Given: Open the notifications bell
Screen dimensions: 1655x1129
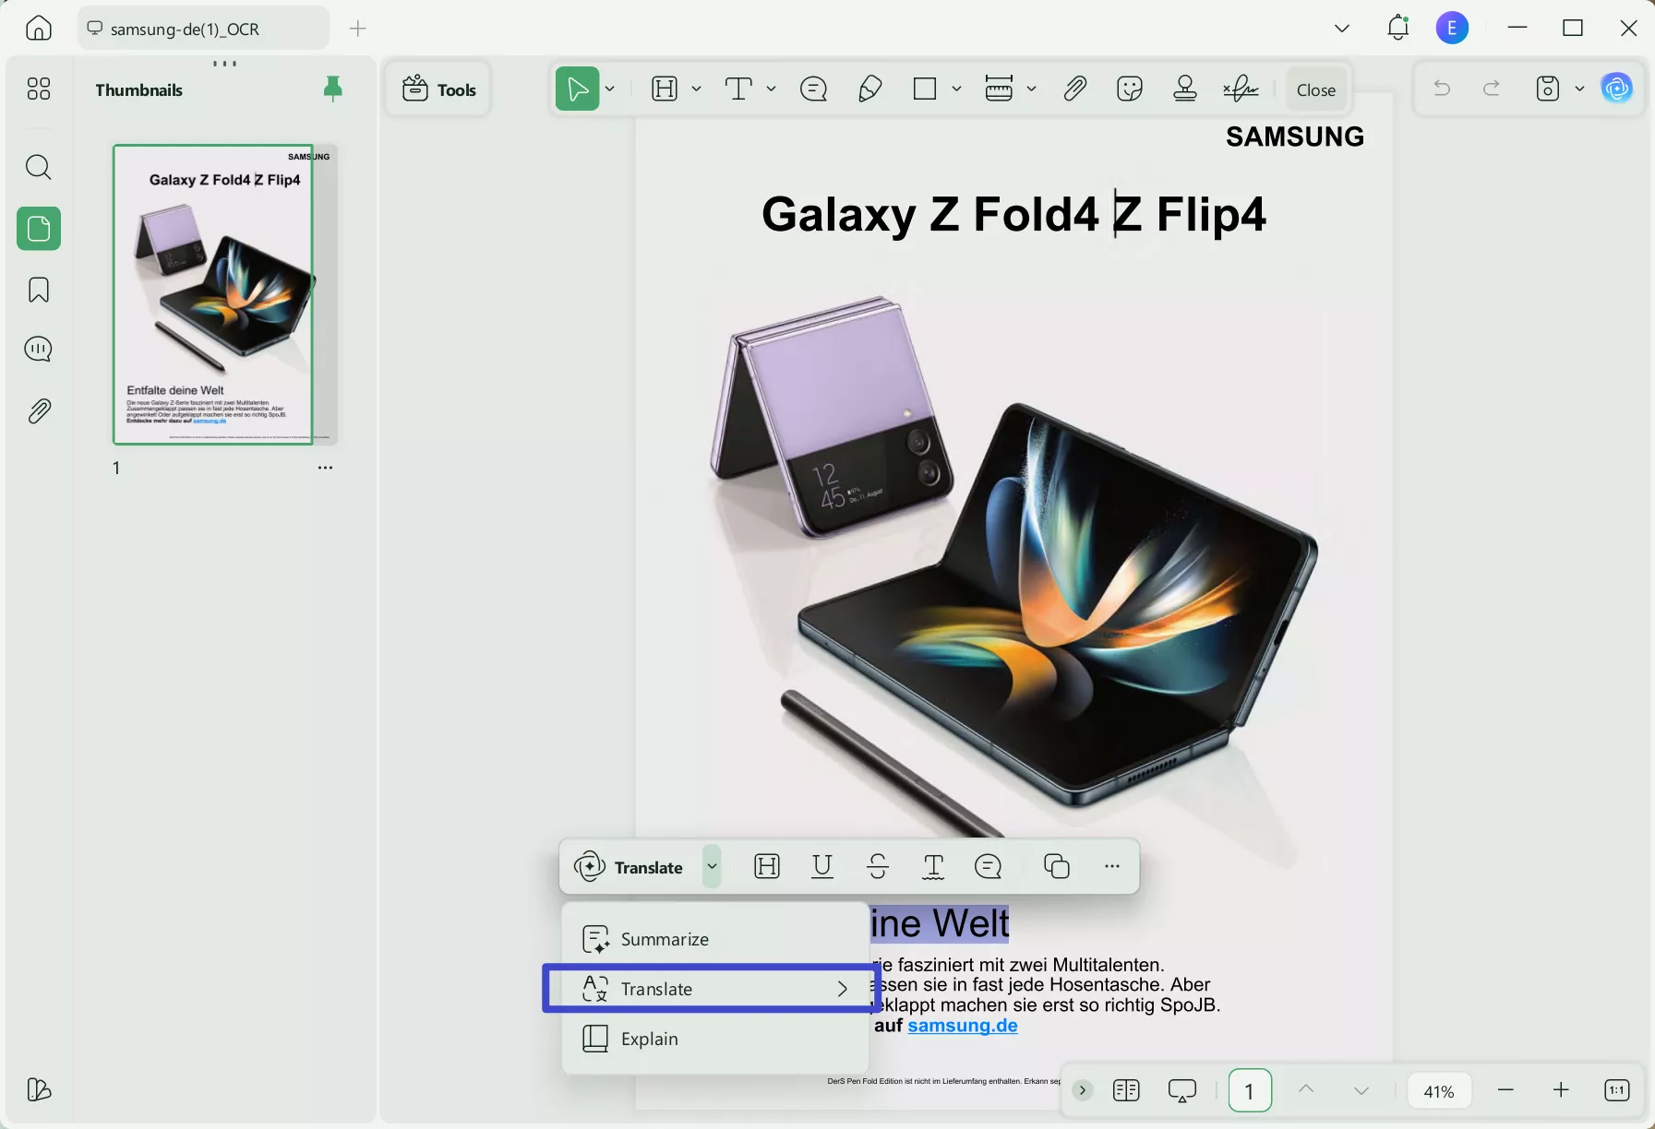Looking at the screenshot, I should click(1397, 28).
